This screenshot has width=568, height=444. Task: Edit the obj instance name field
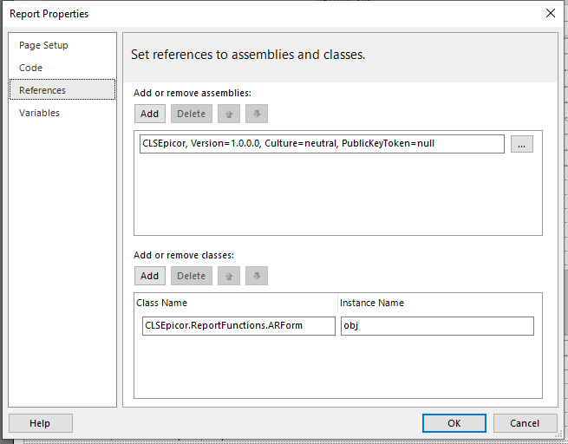(437, 326)
